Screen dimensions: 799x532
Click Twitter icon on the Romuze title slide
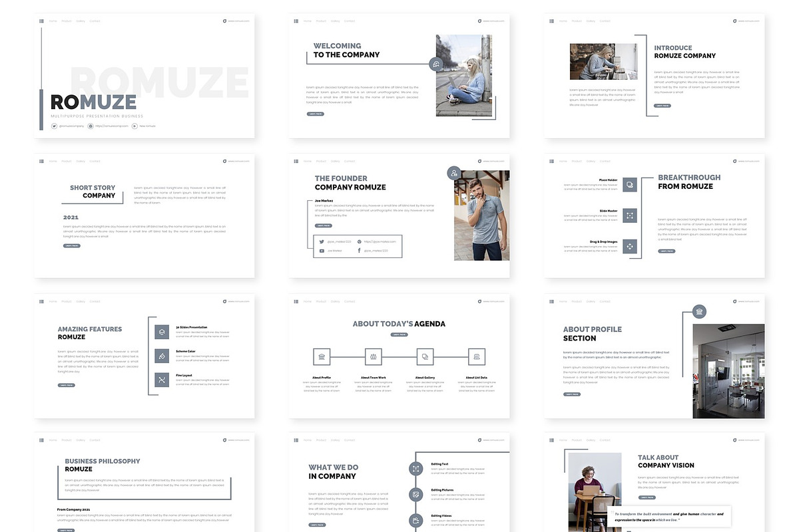(x=55, y=126)
